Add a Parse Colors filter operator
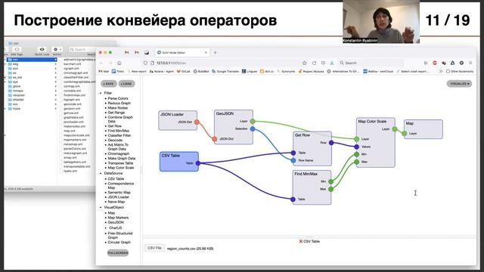The width and height of the screenshot is (484, 272). 118,98
